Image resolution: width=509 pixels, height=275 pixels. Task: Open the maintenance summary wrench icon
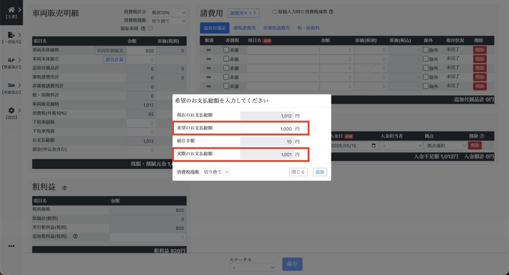click(x=11, y=60)
